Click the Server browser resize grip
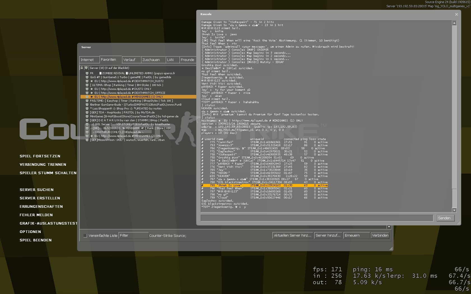 391,248
